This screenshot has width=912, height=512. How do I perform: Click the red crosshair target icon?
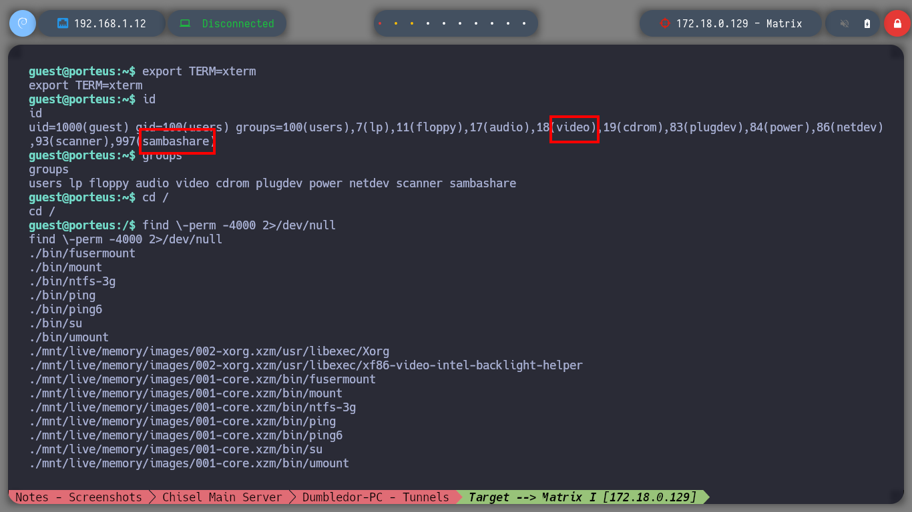coord(664,23)
